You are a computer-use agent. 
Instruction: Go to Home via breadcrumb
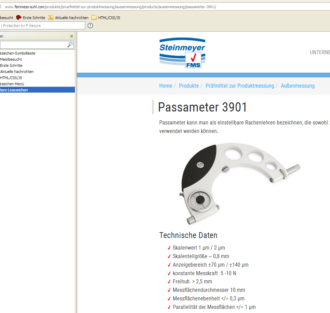click(x=166, y=86)
